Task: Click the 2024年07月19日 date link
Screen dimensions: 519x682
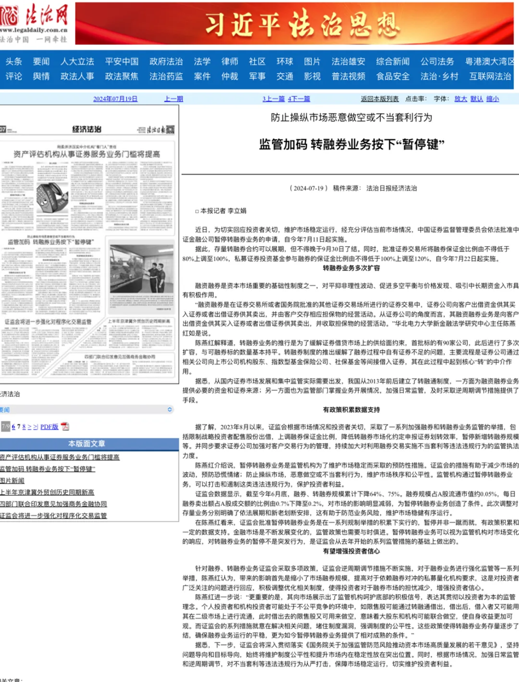Action: click(115, 99)
